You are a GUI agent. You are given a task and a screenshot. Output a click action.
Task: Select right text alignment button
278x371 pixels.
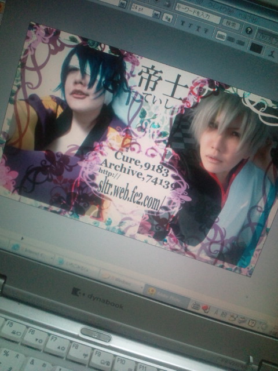click(240, 42)
